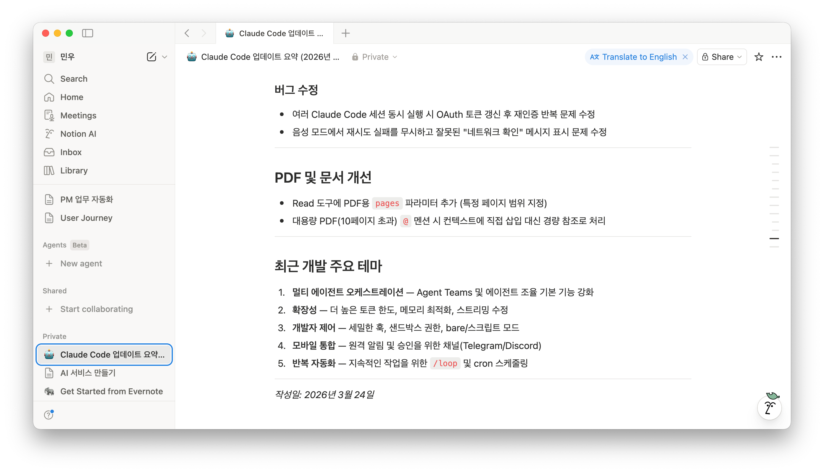824x473 pixels.
Task: Click the PDF 및 문서 개선 heading
Action: tap(323, 177)
